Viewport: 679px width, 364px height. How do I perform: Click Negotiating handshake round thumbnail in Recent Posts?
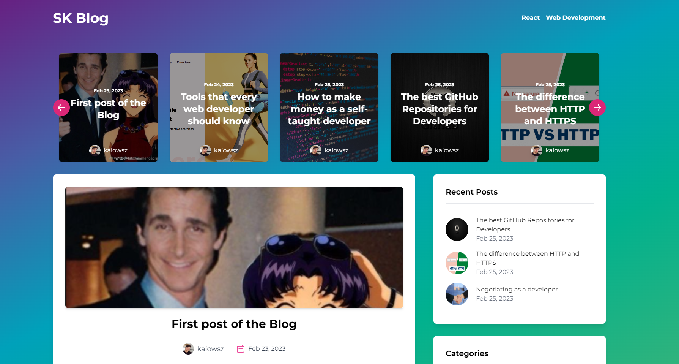pos(457,294)
